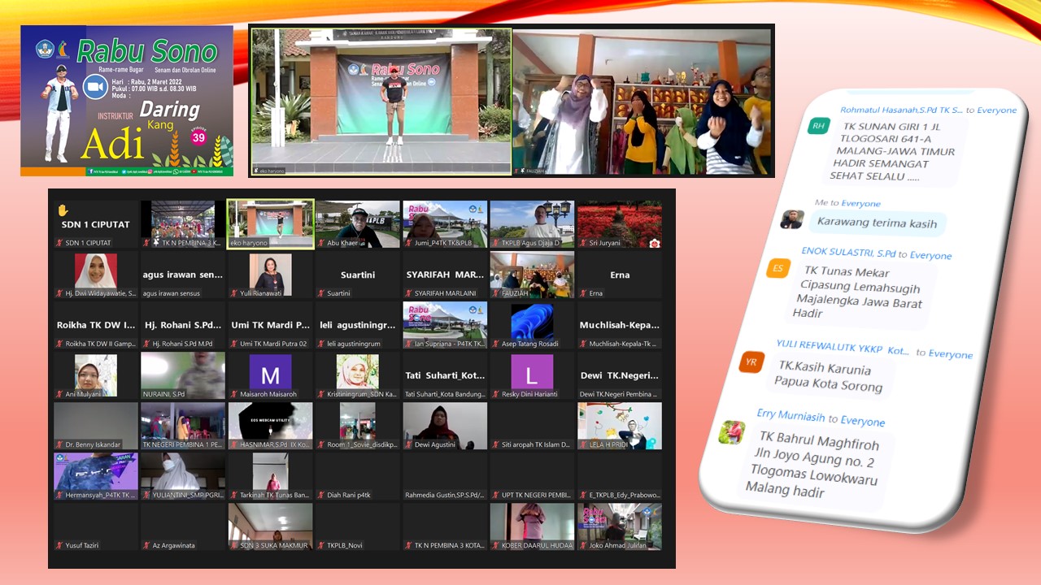Click the Asep Tatang Rosadi participant tile

click(532, 322)
